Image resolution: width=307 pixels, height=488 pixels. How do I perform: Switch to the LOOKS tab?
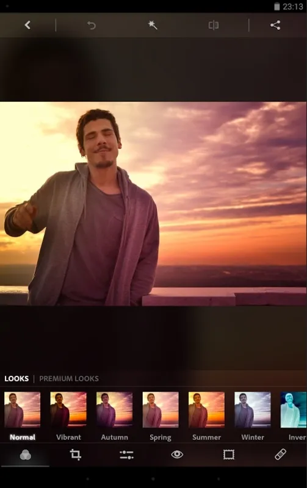click(x=16, y=378)
